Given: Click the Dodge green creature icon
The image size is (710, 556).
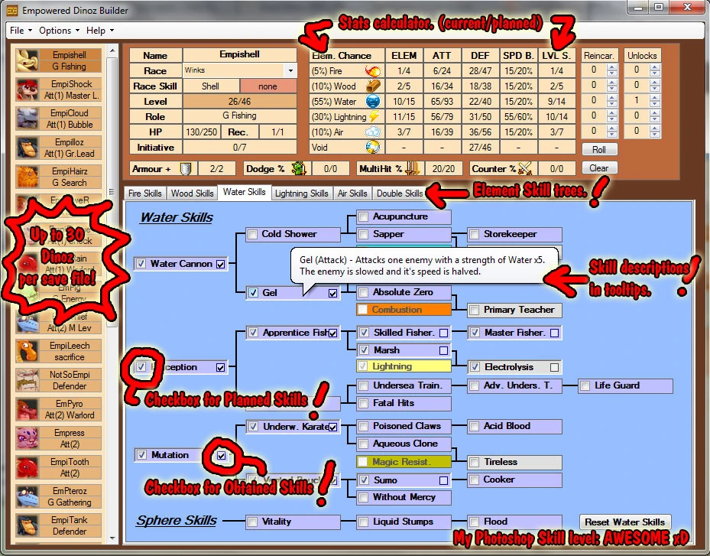Looking at the screenshot, I should click(x=299, y=168).
